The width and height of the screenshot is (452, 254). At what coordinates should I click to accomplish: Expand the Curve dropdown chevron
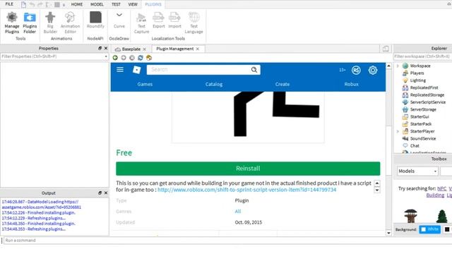119,15
